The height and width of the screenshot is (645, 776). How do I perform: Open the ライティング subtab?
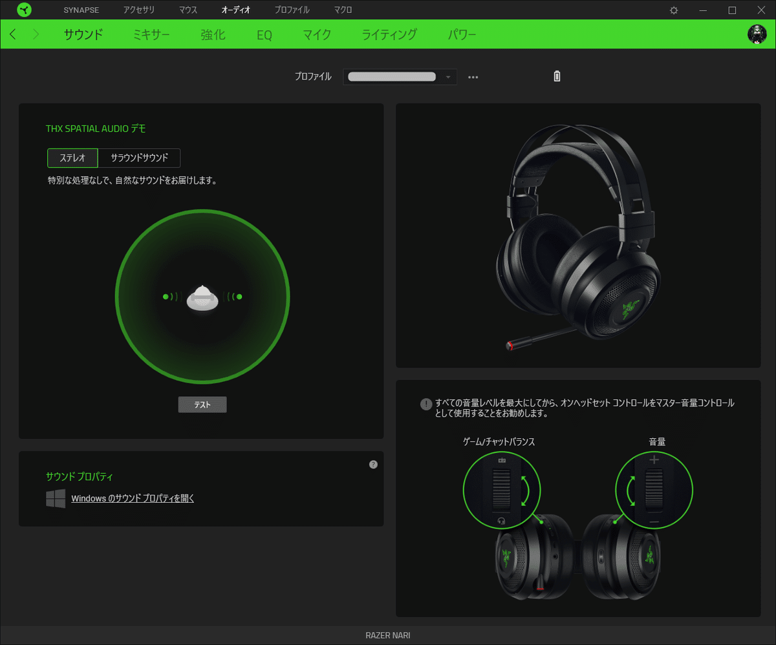click(389, 35)
